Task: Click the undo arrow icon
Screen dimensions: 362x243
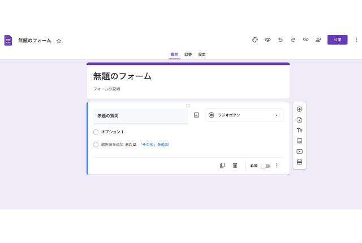Action: coord(281,40)
